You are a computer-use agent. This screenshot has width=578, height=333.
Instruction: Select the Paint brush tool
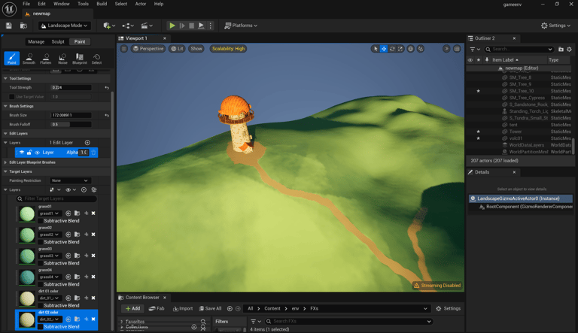[x=12, y=58]
